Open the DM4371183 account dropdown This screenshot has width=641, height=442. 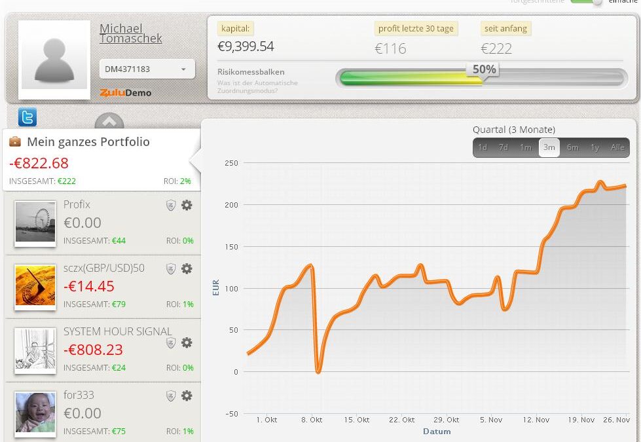coord(147,69)
